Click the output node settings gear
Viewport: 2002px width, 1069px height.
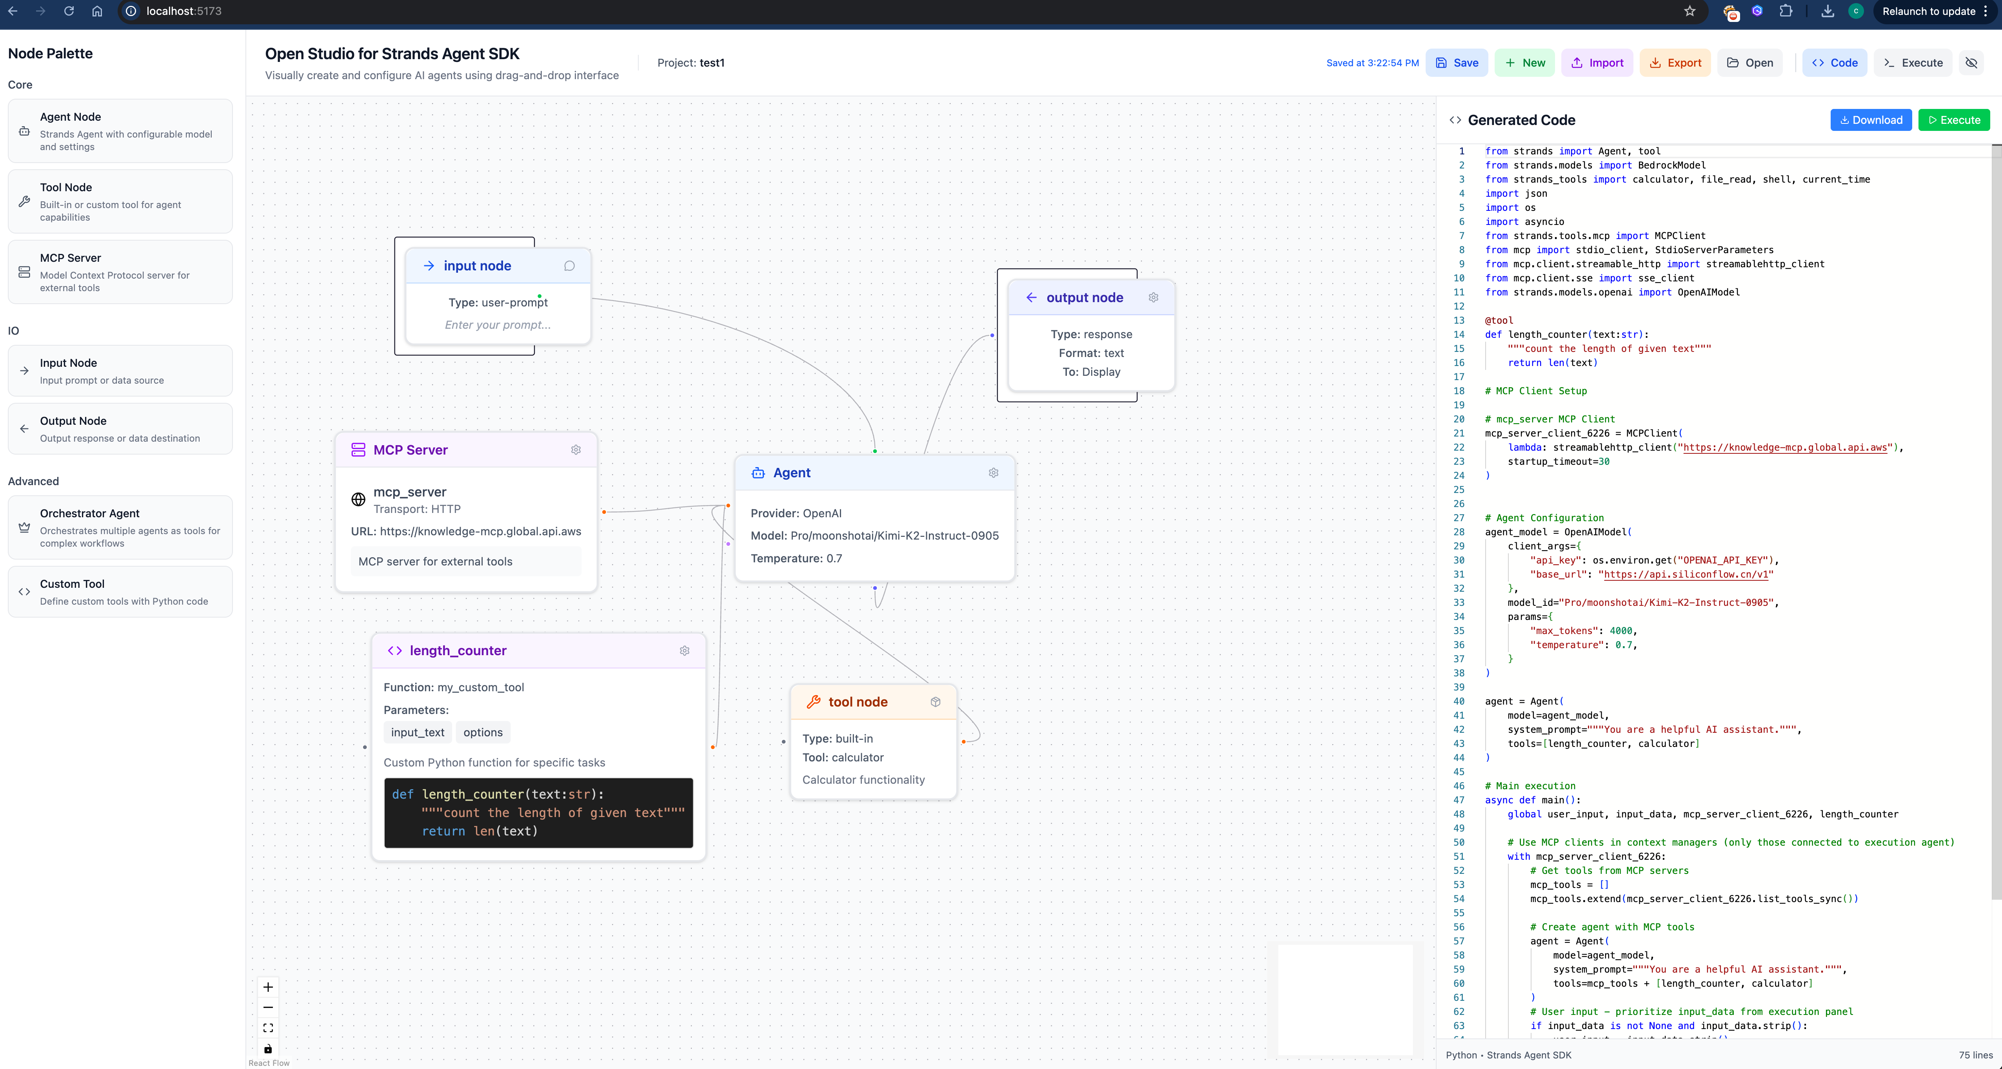pos(1154,297)
